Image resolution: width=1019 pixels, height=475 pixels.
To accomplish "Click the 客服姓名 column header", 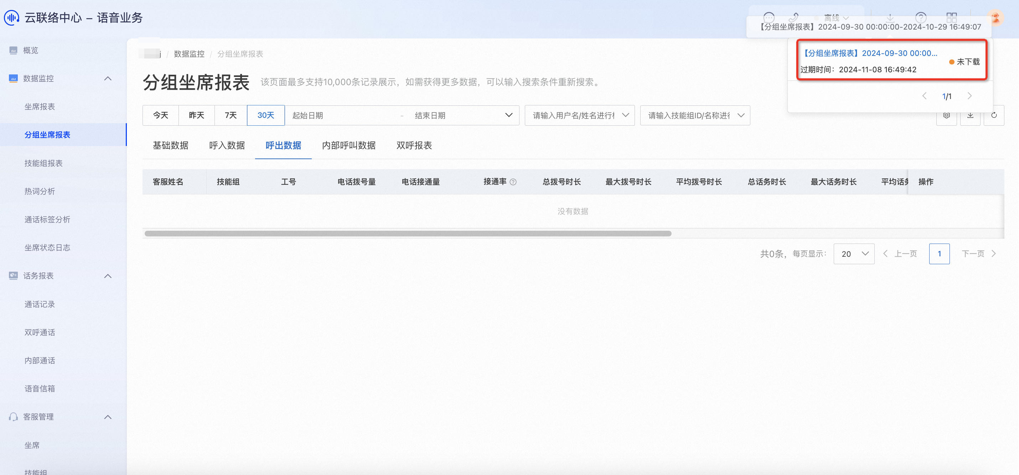I will pos(168,182).
